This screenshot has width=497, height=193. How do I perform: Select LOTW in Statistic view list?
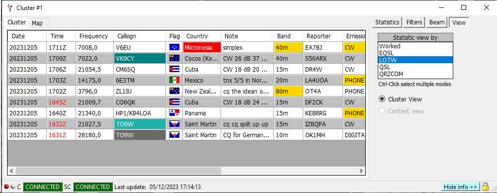(x=415, y=60)
